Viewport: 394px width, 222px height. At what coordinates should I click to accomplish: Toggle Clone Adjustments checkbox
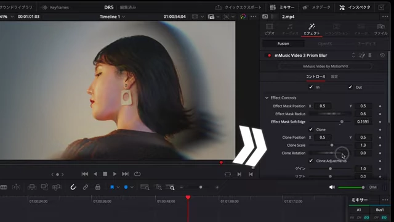pyautogui.click(x=311, y=160)
